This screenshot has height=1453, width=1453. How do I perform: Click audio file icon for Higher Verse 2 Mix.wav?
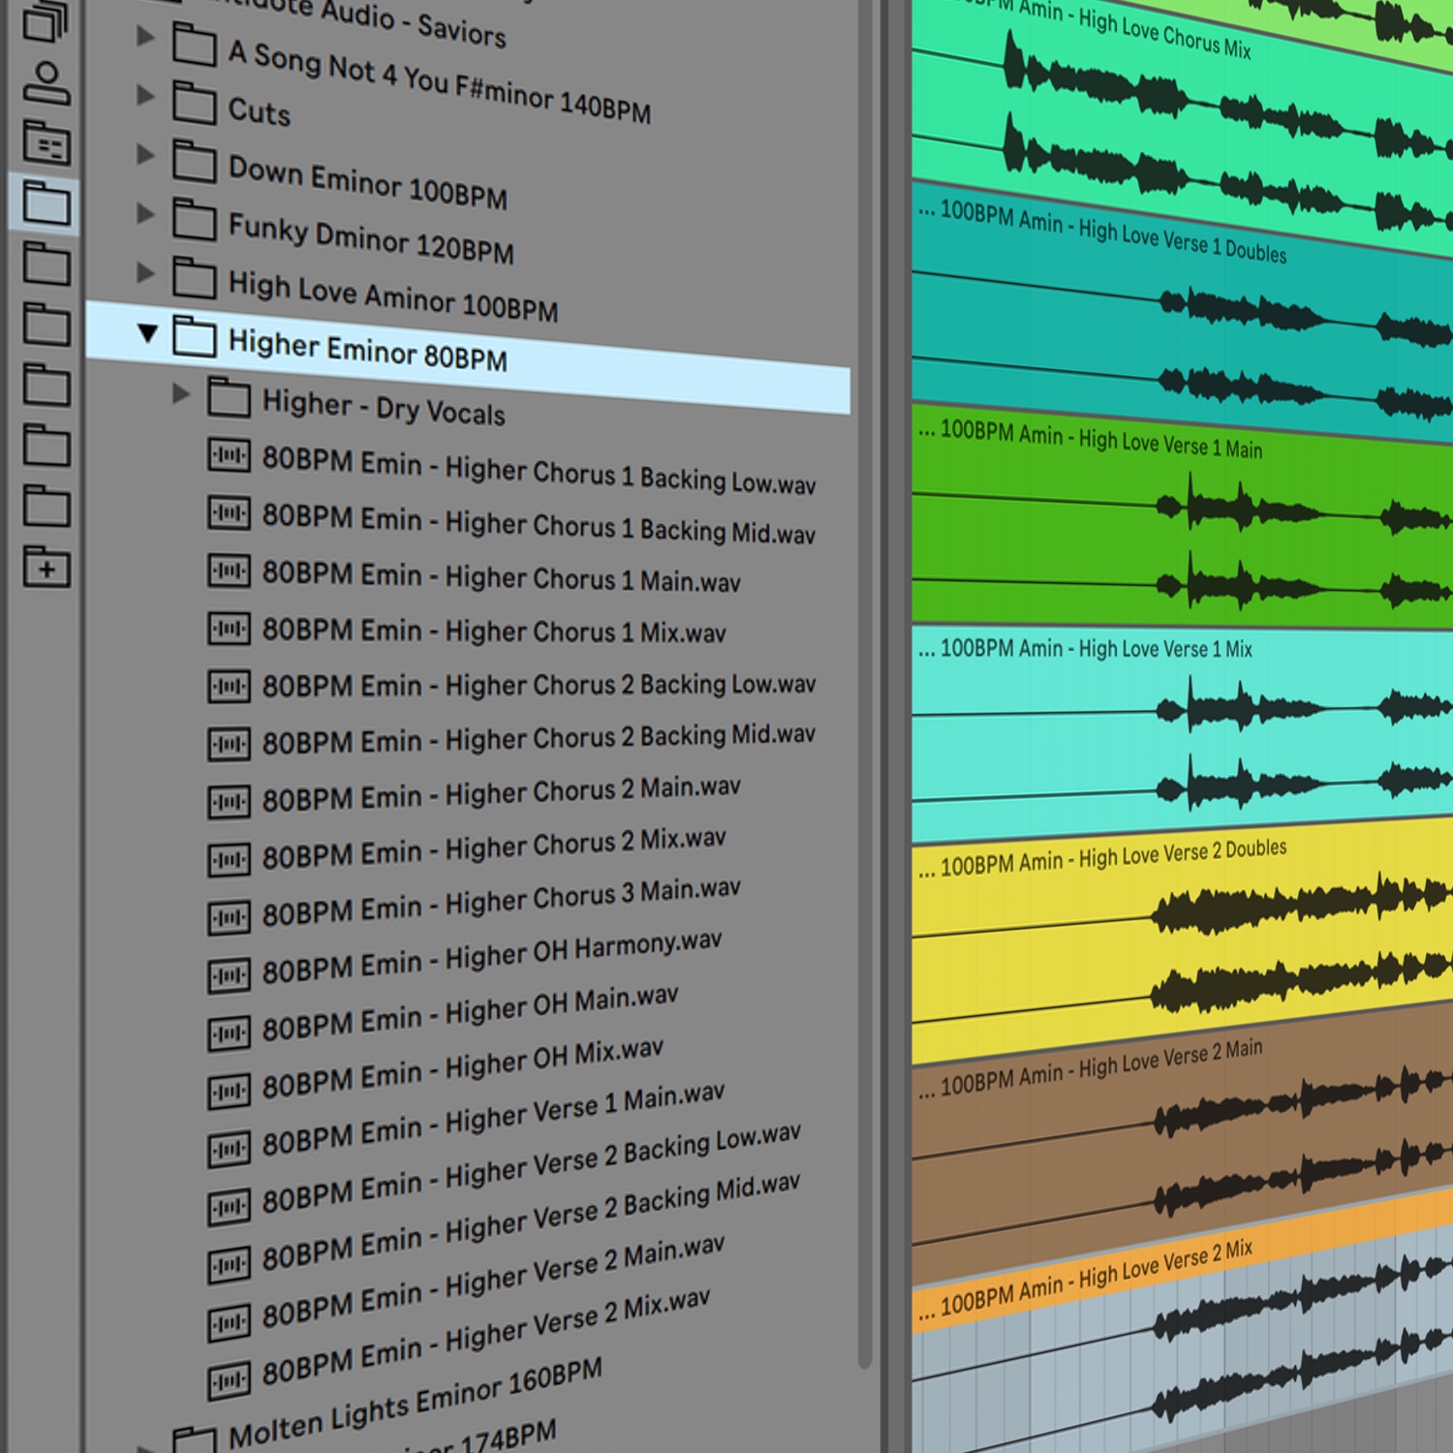click(229, 1379)
